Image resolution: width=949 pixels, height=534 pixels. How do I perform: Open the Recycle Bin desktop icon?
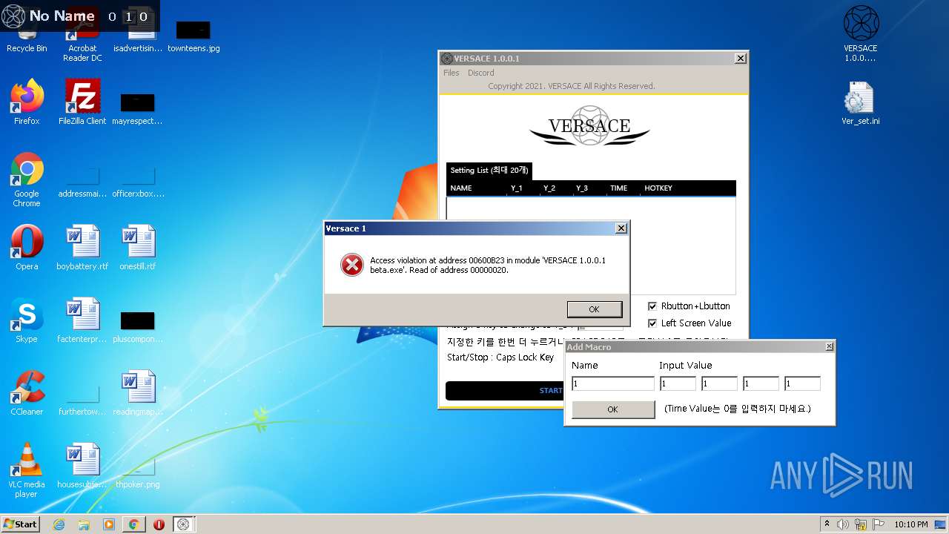click(x=27, y=33)
